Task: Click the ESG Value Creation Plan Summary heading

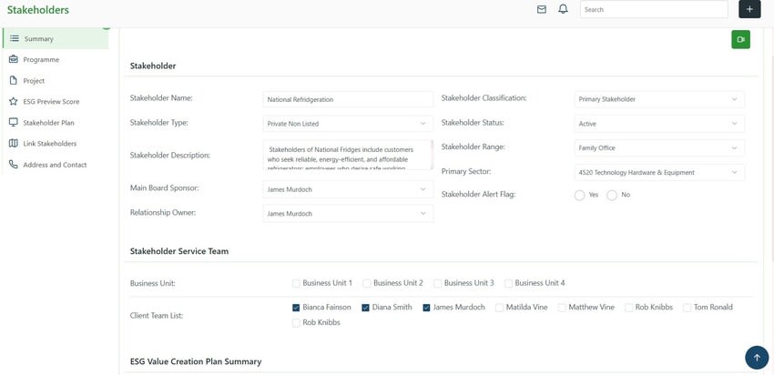Action: click(x=196, y=361)
